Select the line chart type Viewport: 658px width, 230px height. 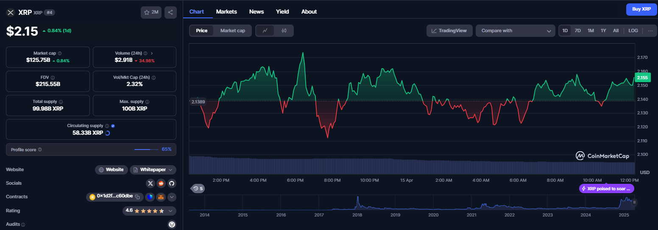point(265,30)
